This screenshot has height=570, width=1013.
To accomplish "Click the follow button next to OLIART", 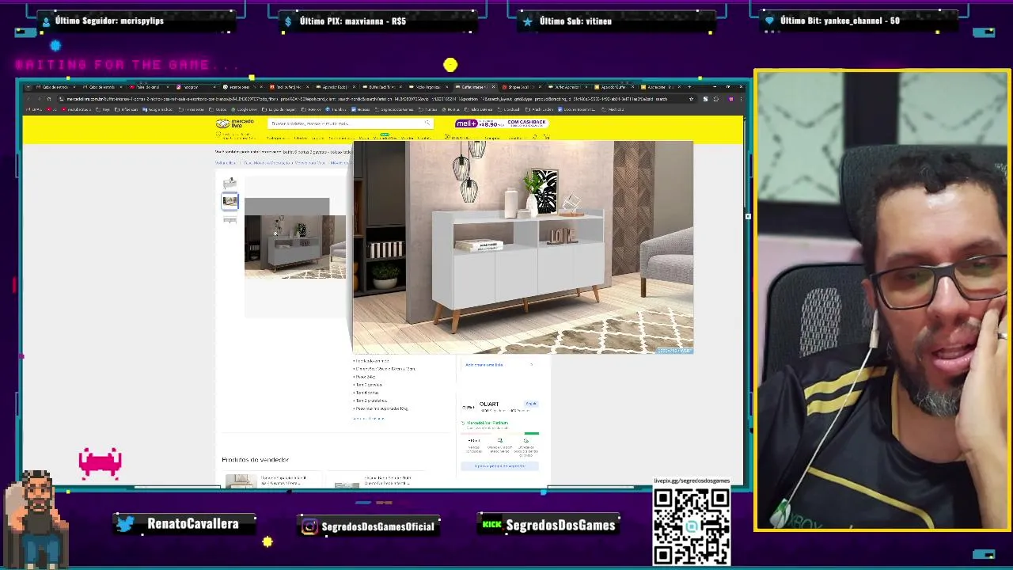I will (x=531, y=404).
